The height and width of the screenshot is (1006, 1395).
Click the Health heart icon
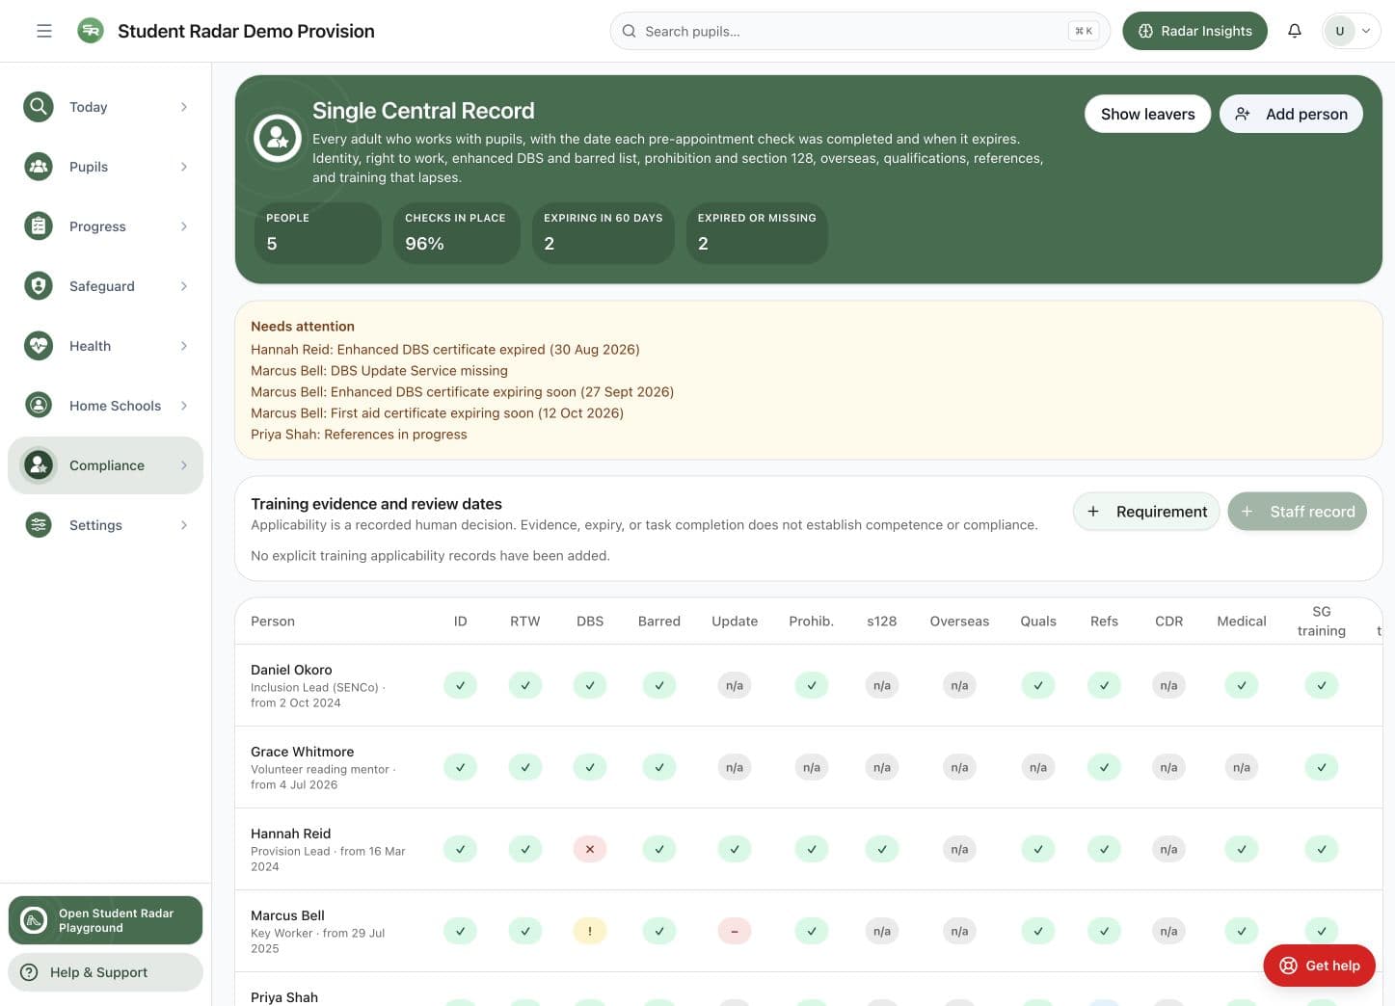(x=39, y=346)
